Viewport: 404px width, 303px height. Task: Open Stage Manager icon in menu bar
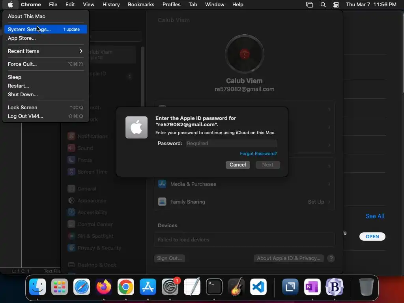(x=309, y=5)
